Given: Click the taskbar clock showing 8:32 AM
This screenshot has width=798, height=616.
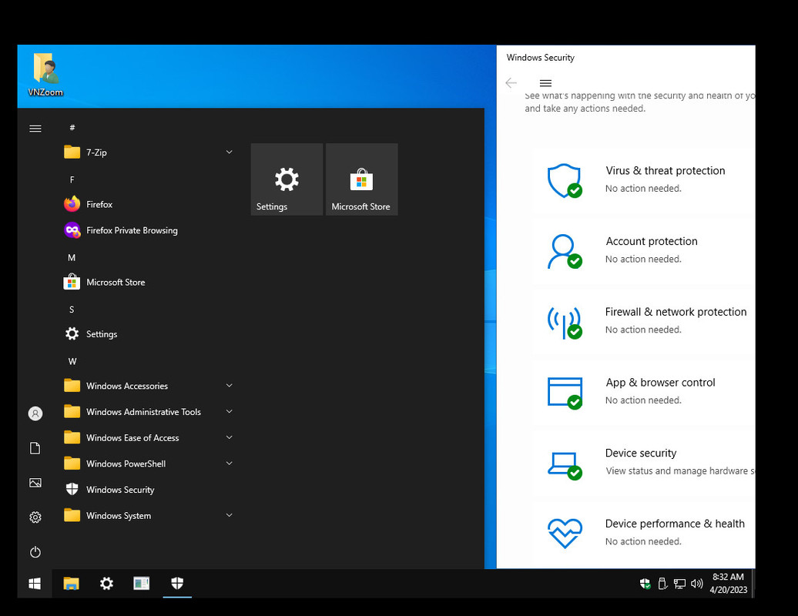Looking at the screenshot, I should point(728,584).
